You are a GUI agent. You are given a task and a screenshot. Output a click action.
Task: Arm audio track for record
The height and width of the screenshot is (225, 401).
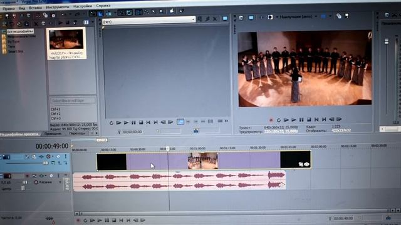(27, 176)
